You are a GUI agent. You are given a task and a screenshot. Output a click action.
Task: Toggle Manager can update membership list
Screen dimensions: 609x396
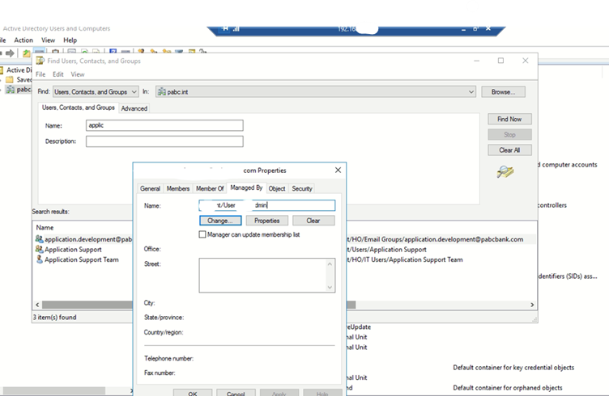(x=202, y=234)
